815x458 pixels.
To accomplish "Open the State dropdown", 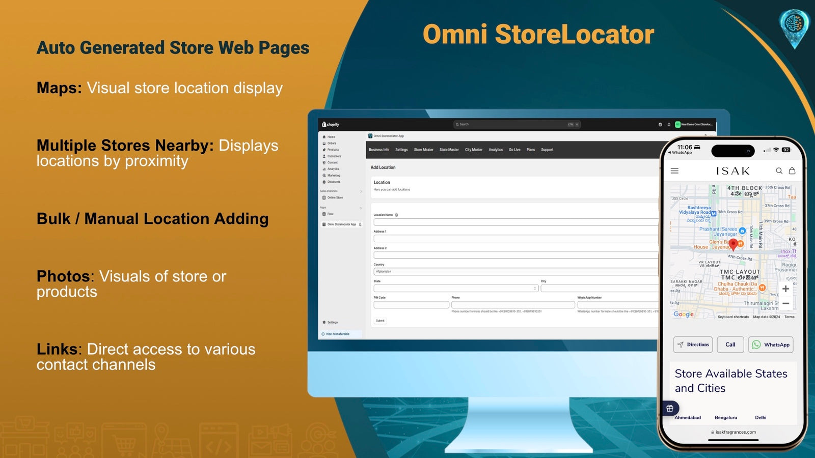I will (x=456, y=288).
